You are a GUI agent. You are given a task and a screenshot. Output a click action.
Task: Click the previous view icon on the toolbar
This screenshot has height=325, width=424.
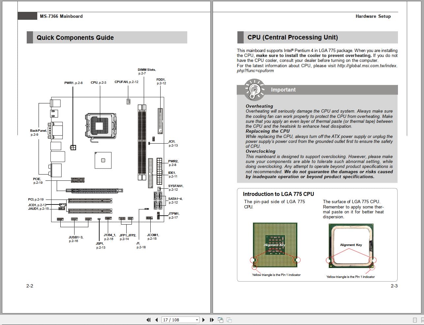[x=220, y=320]
